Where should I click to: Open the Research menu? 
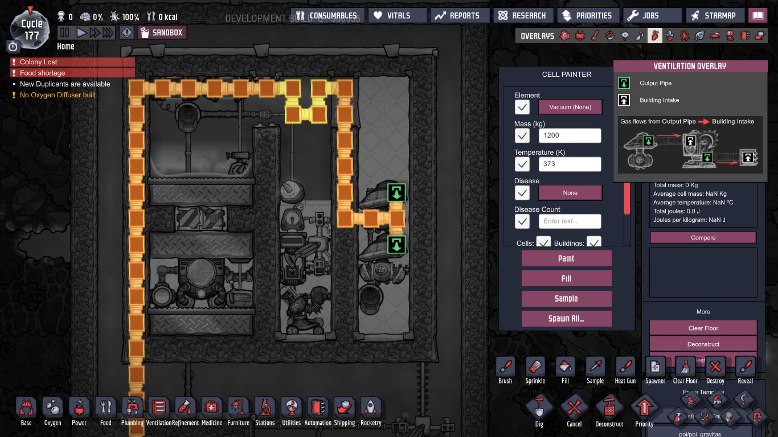pyautogui.click(x=522, y=15)
